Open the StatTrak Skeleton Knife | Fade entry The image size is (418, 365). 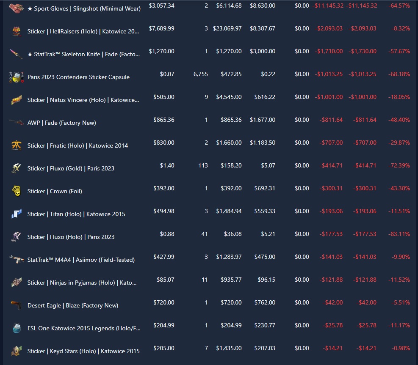84,54
